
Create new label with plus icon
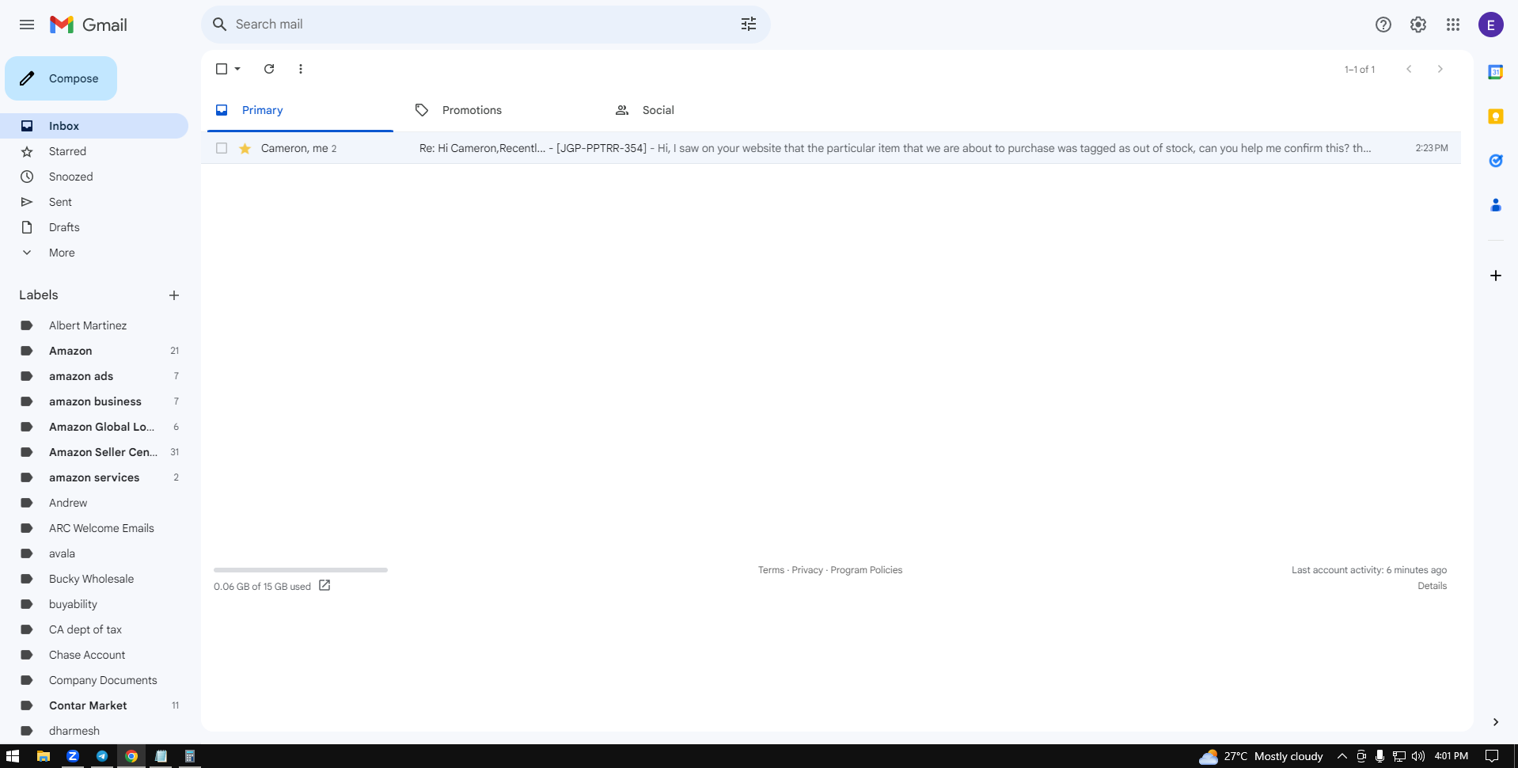tap(174, 295)
